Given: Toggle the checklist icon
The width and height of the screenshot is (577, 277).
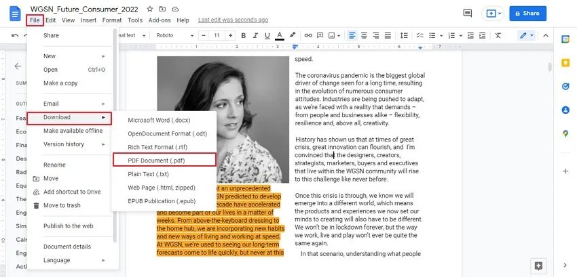Looking at the screenshot, I should tap(420, 36).
